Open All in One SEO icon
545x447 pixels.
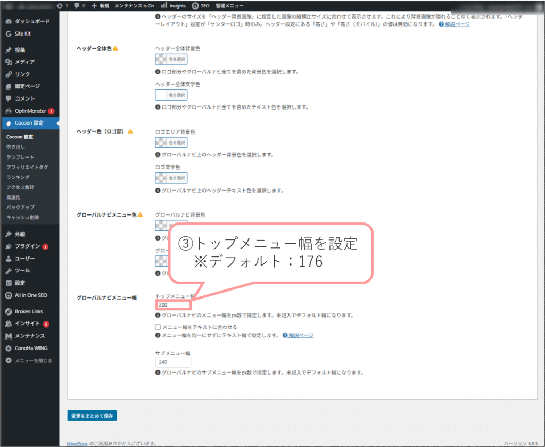coord(9,295)
